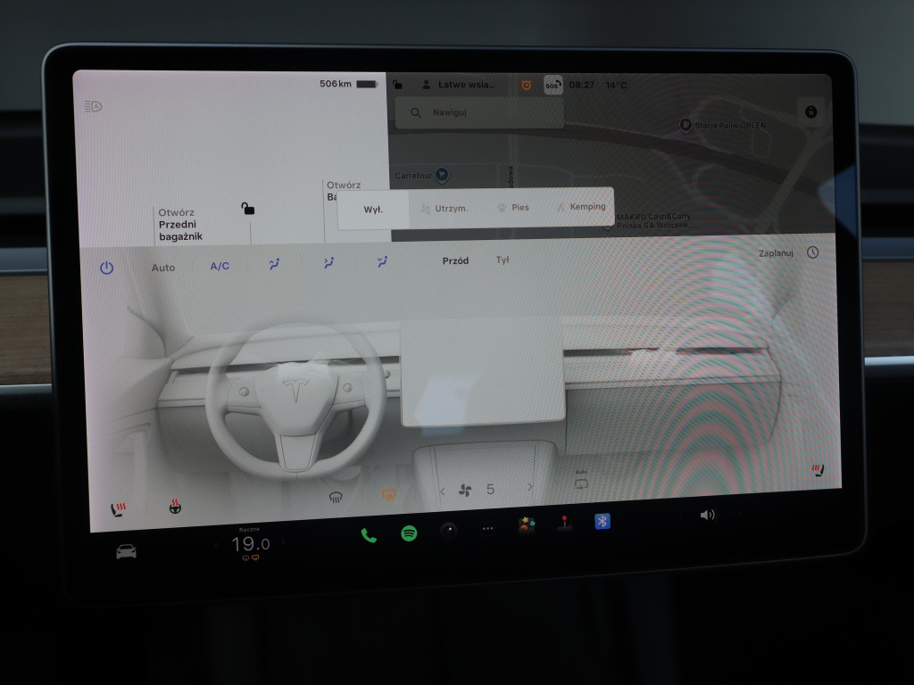Select Kemping camp mode
This screenshot has width=914, height=685.
pos(581,206)
